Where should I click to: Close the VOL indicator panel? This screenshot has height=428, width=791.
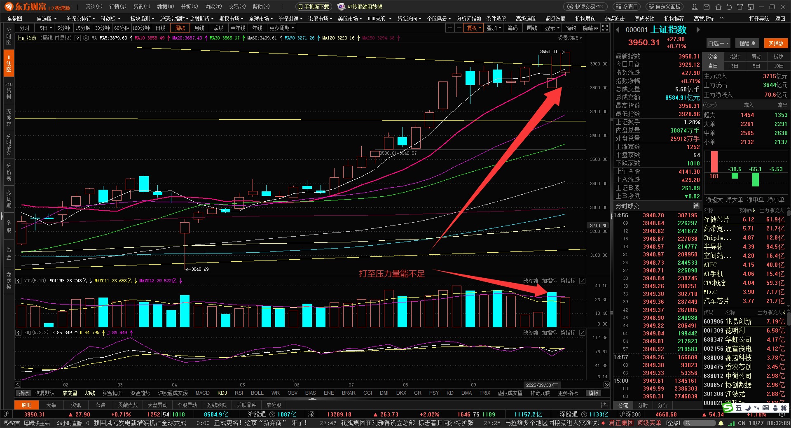582,281
